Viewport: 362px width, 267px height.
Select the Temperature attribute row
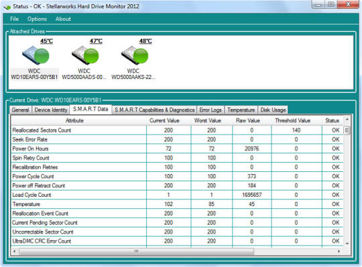coord(177,204)
